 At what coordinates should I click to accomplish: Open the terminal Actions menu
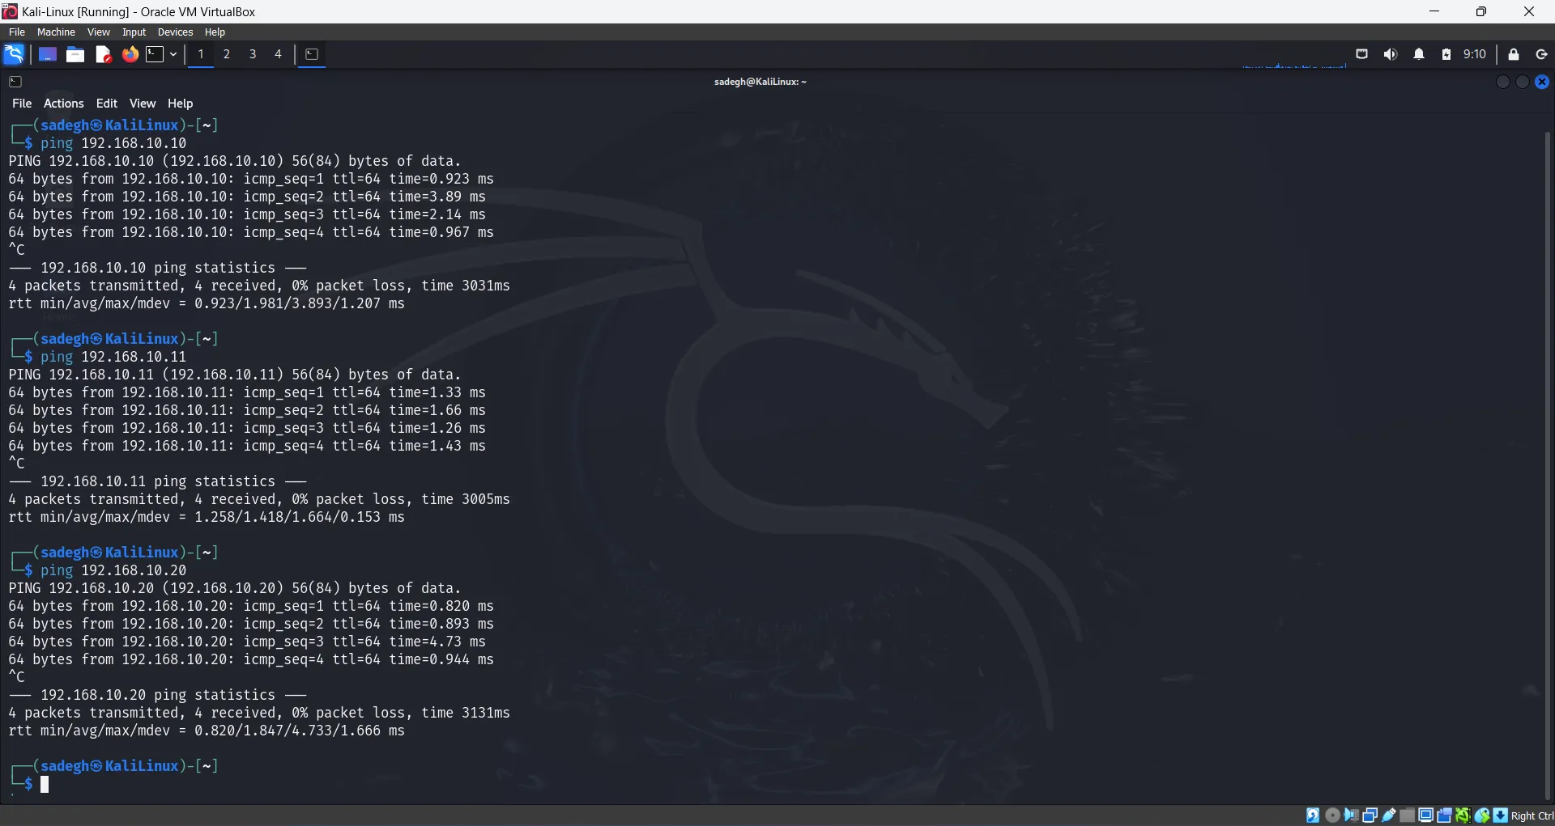tap(63, 104)
